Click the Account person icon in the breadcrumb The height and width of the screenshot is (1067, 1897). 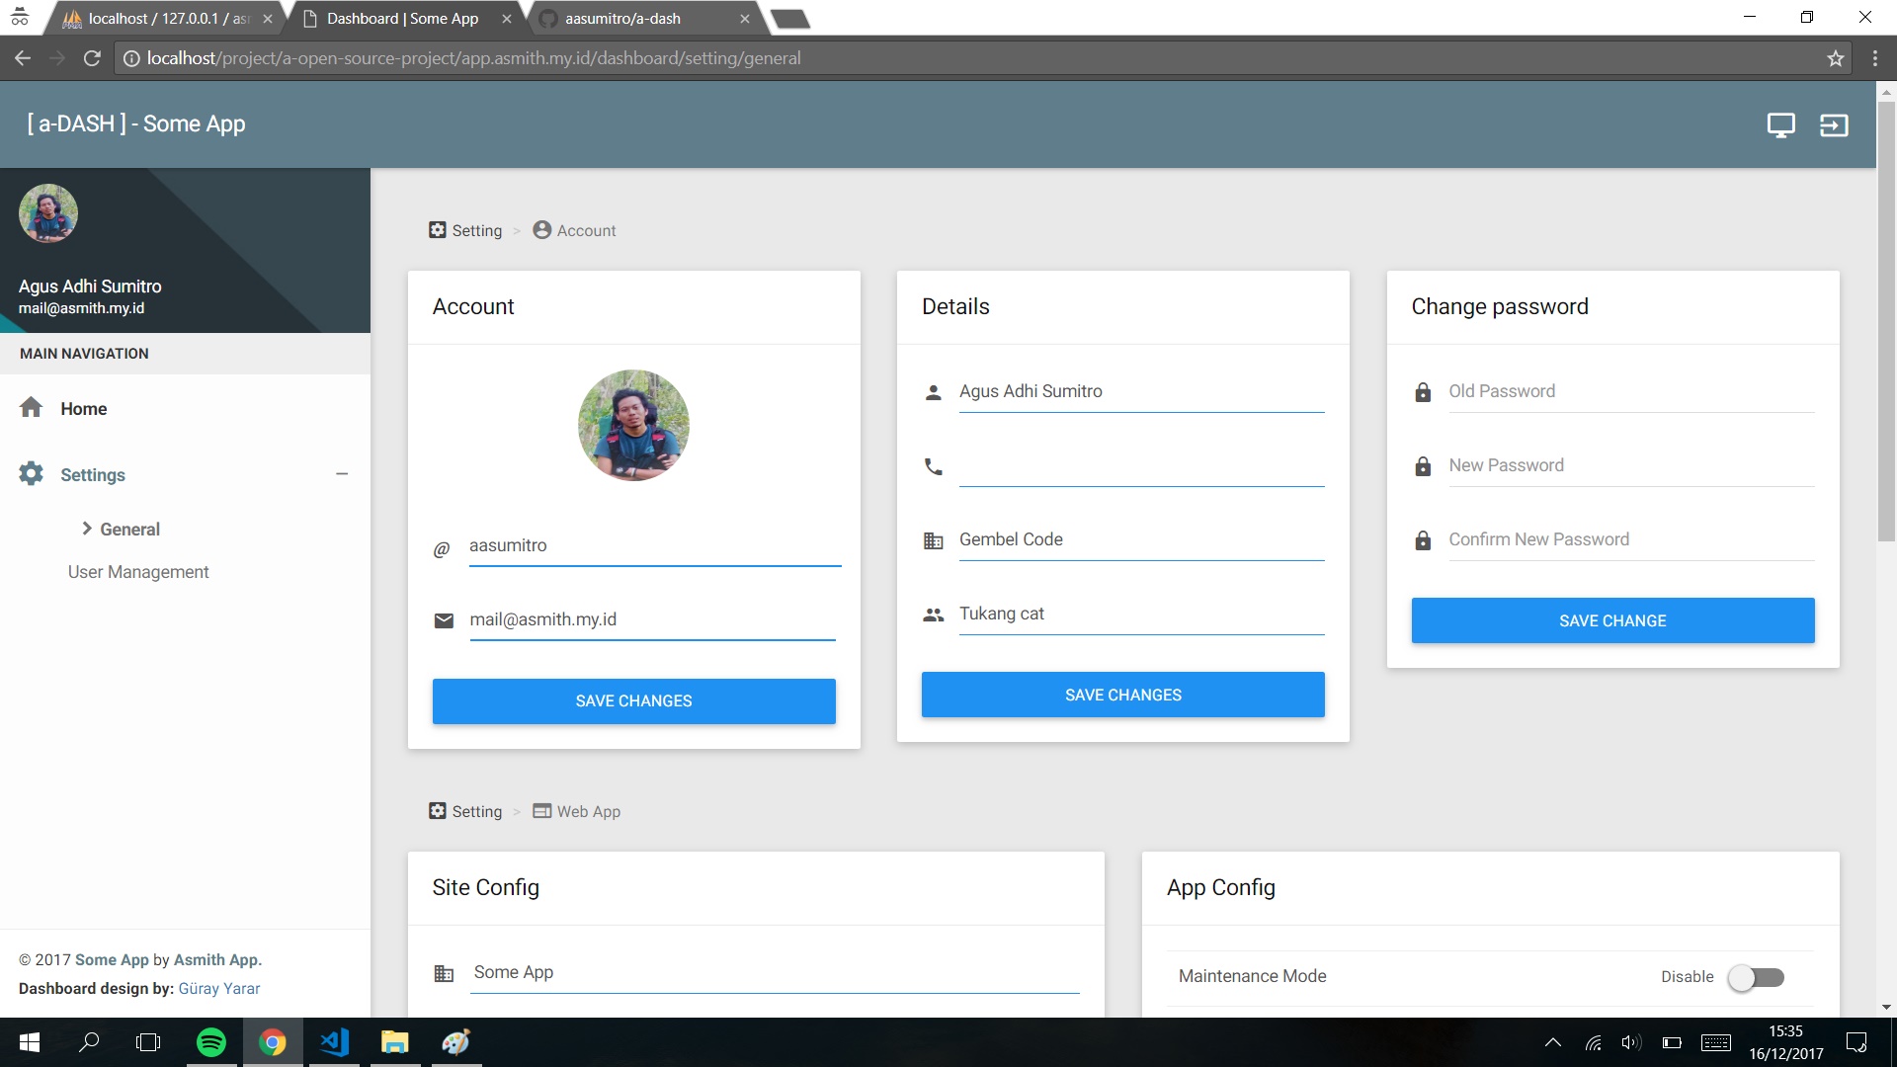[541, 229]
